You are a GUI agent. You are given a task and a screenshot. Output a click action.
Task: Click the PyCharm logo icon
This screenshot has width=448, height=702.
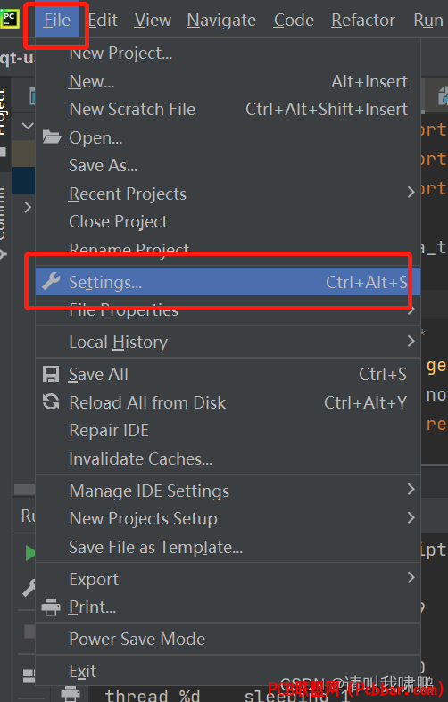click(10, 20)
